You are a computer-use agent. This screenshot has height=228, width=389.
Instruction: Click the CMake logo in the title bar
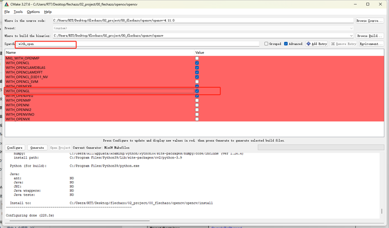coord(6,4)
